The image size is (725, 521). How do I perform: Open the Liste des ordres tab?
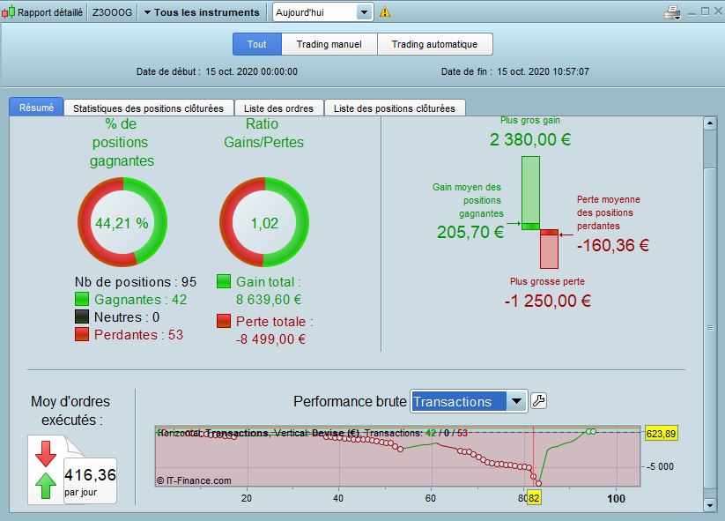[278, 108]
